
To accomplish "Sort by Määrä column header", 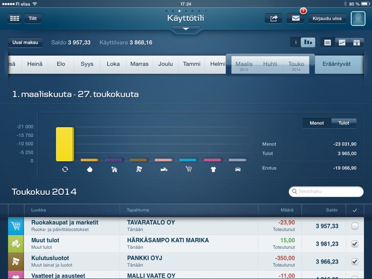I will click(287, 210).
